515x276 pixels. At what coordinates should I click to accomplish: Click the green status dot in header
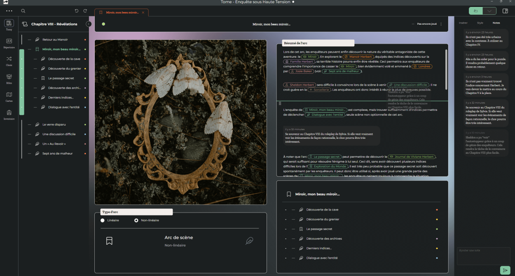click(103, 24)
